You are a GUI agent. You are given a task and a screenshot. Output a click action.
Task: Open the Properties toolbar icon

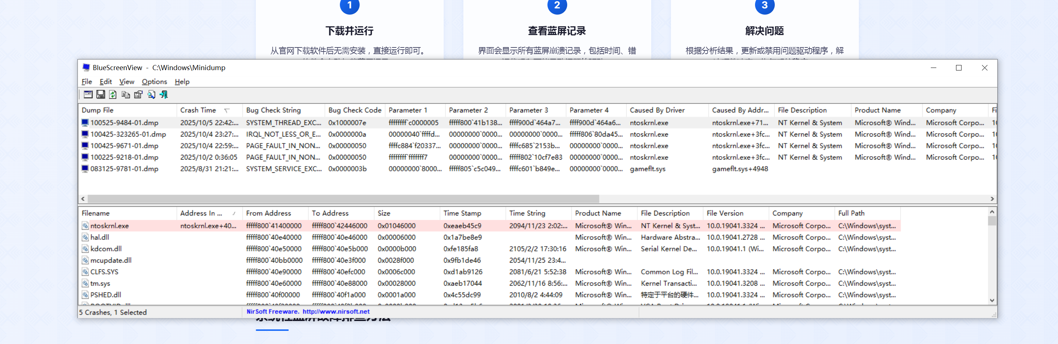139,95
